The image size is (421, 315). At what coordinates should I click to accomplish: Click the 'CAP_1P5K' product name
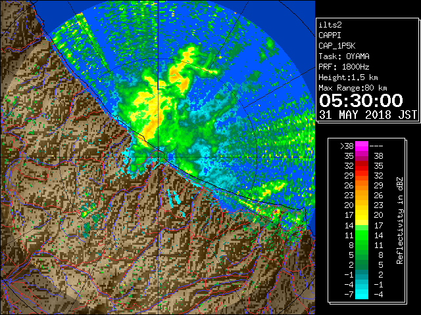(337, 46)
